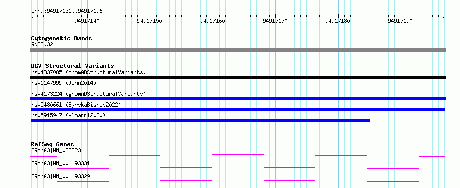Open transcript C9orf3|NM_001193329 label

(x=60, y=177)
